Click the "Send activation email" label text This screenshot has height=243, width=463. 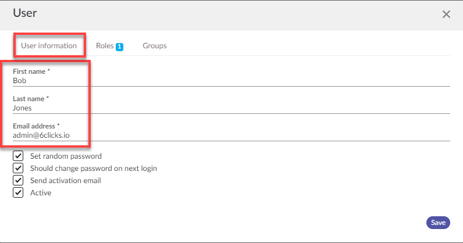(x=65, y=180)
